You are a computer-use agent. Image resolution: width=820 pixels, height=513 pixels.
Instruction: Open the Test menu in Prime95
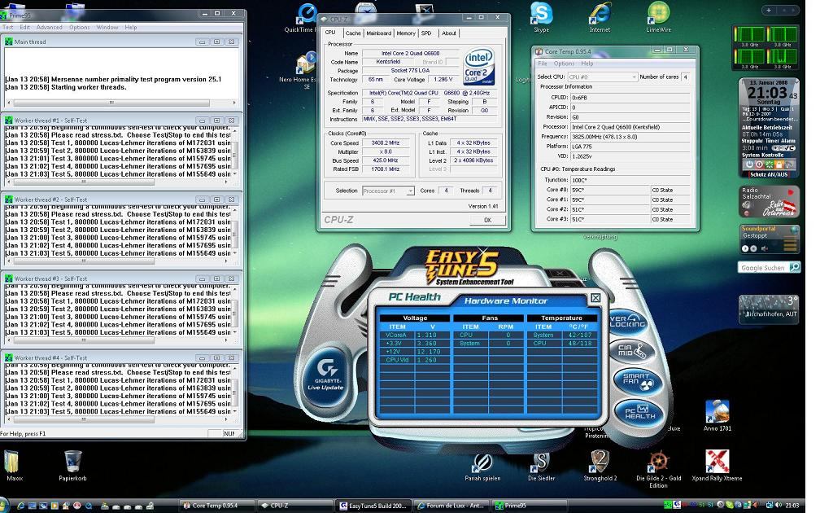click(x=8, y=27)
